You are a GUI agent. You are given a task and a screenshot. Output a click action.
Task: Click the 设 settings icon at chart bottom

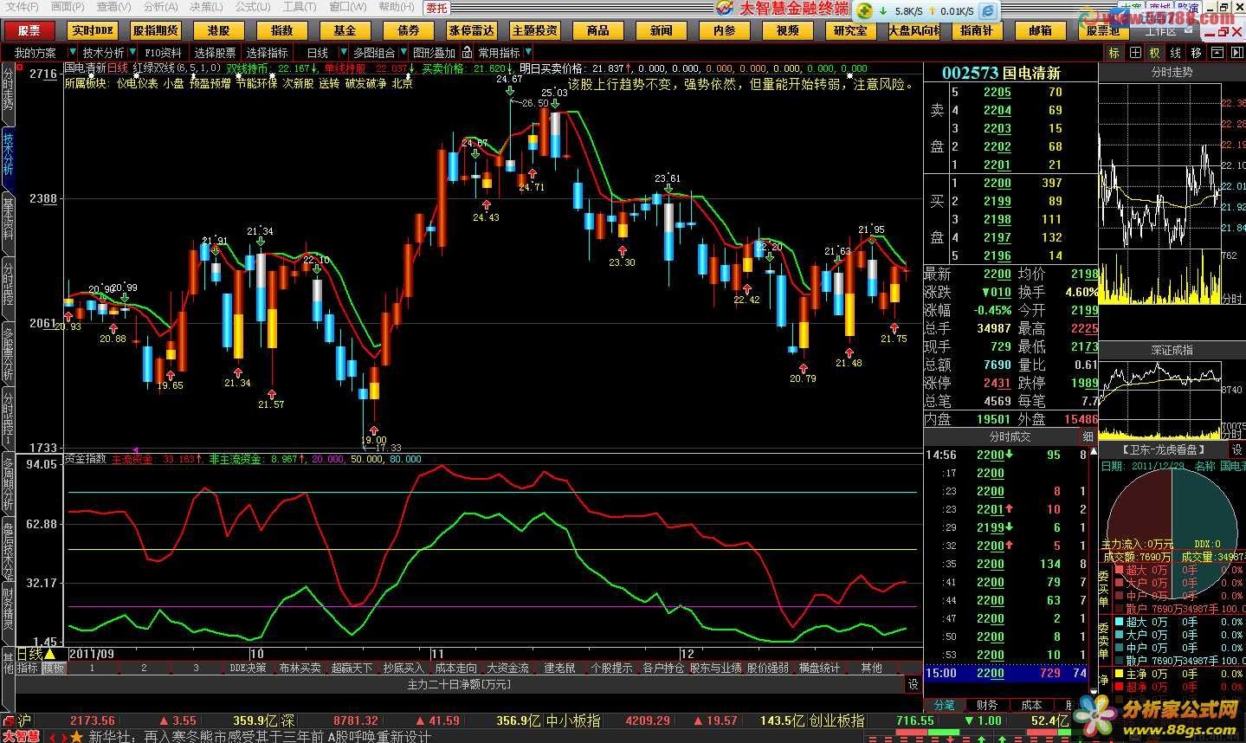[x=913, y=684]
